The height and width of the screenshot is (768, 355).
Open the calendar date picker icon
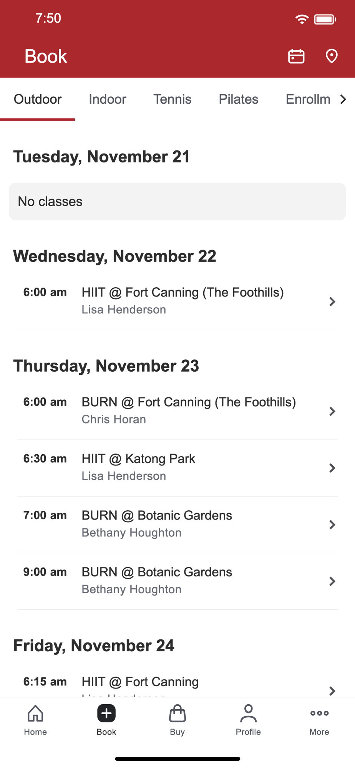(296, 56)
